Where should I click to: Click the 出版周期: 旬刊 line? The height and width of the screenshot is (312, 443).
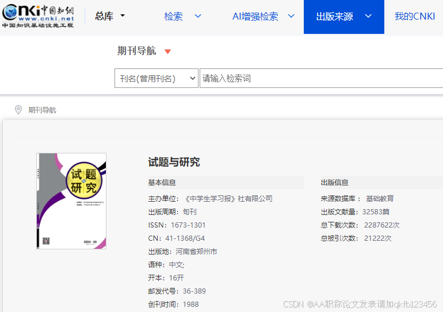tap(173, 212)
